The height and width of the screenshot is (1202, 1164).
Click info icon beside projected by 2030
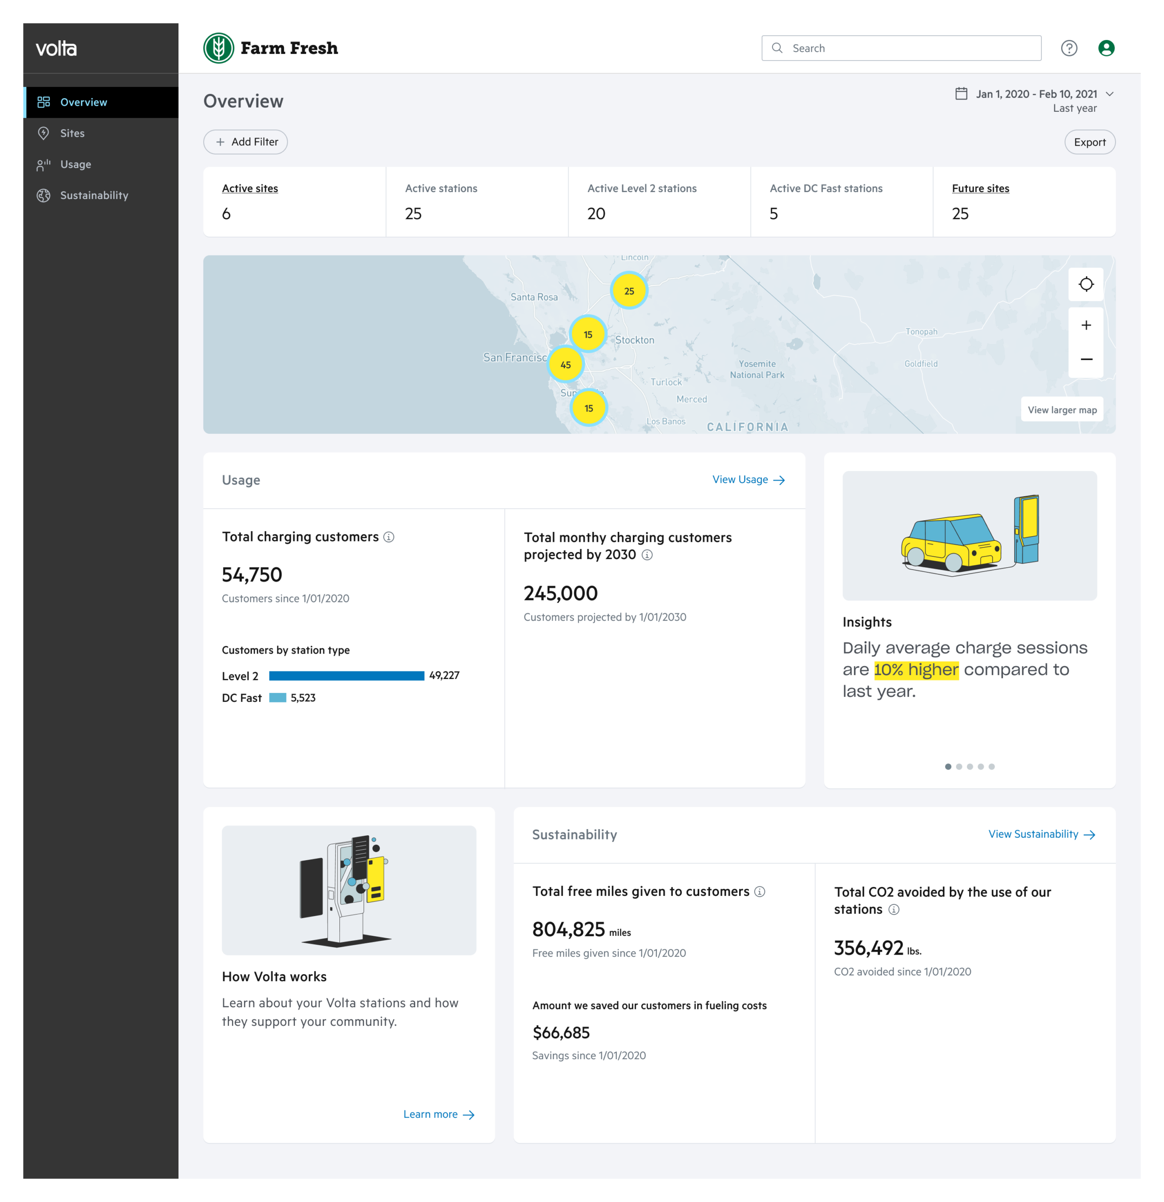[647, 555]
